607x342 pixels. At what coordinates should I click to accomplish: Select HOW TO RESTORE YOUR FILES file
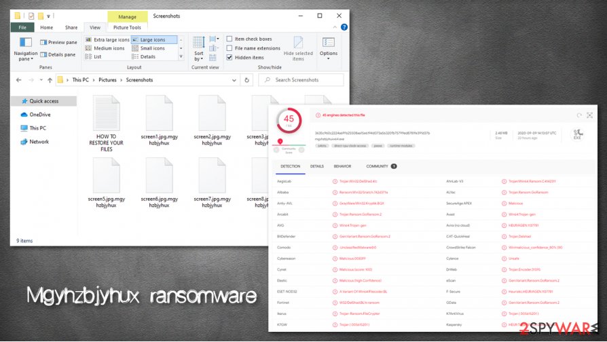pyautogui.click(x=107, y=123)
